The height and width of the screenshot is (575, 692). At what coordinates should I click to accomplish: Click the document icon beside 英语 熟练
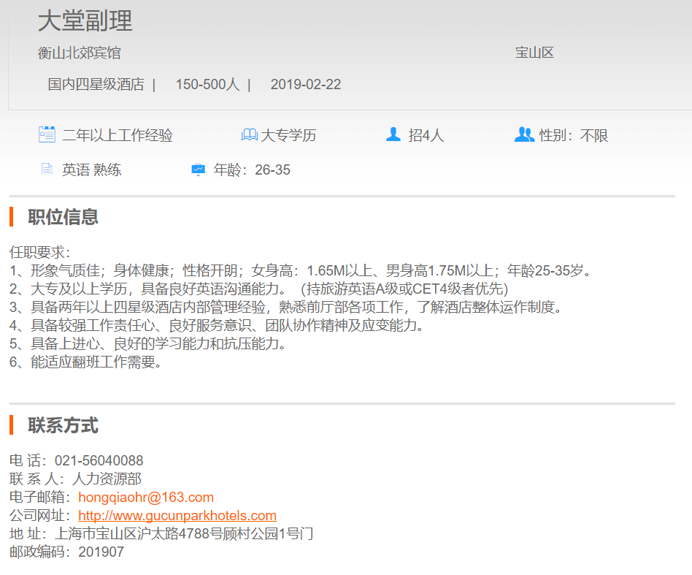(x=47, y=170)
